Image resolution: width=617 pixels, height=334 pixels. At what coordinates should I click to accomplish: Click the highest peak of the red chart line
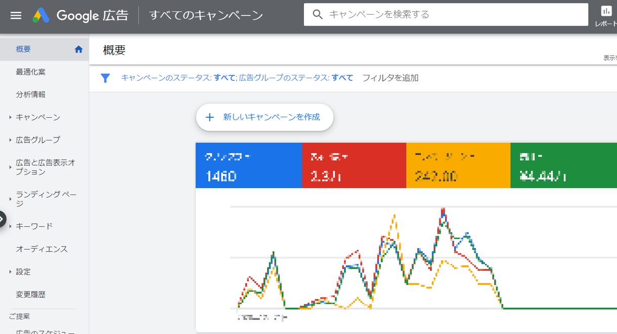click(x=443, y=209)
